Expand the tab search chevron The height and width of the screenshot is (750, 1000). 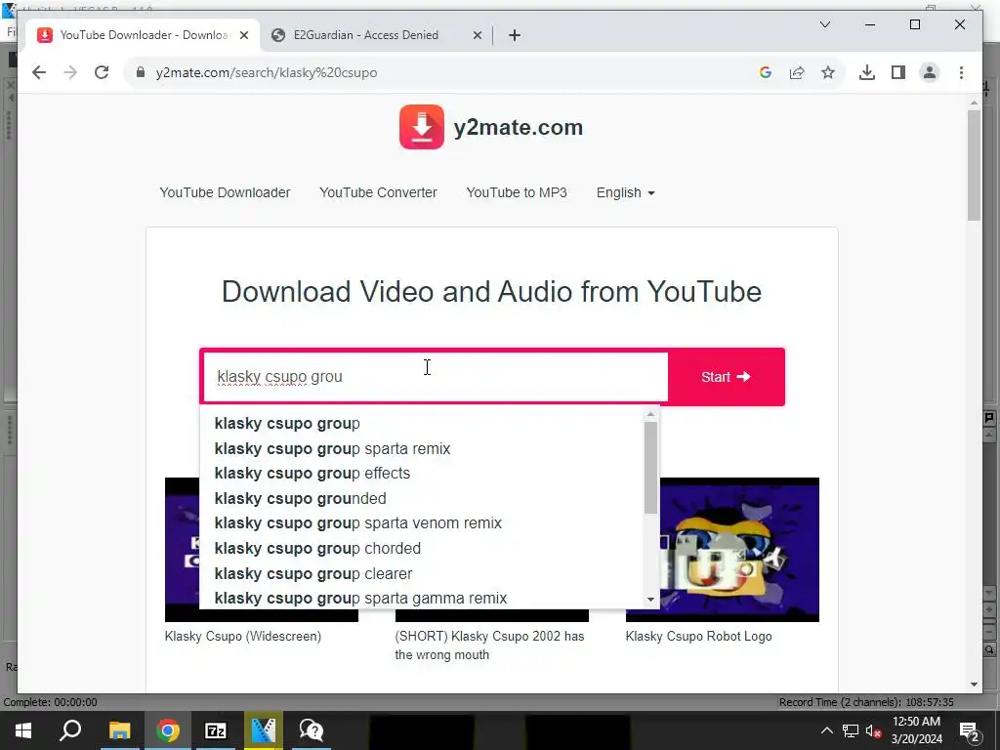point(824,24)
